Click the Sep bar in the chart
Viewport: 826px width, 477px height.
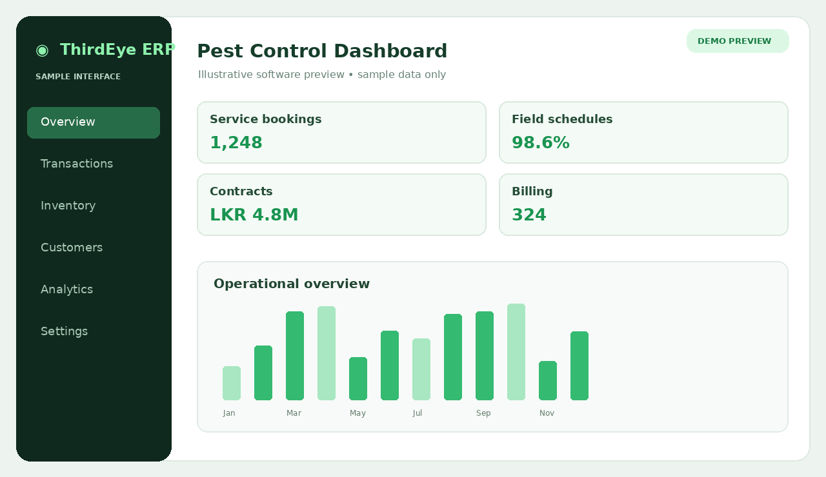(485, 356)
